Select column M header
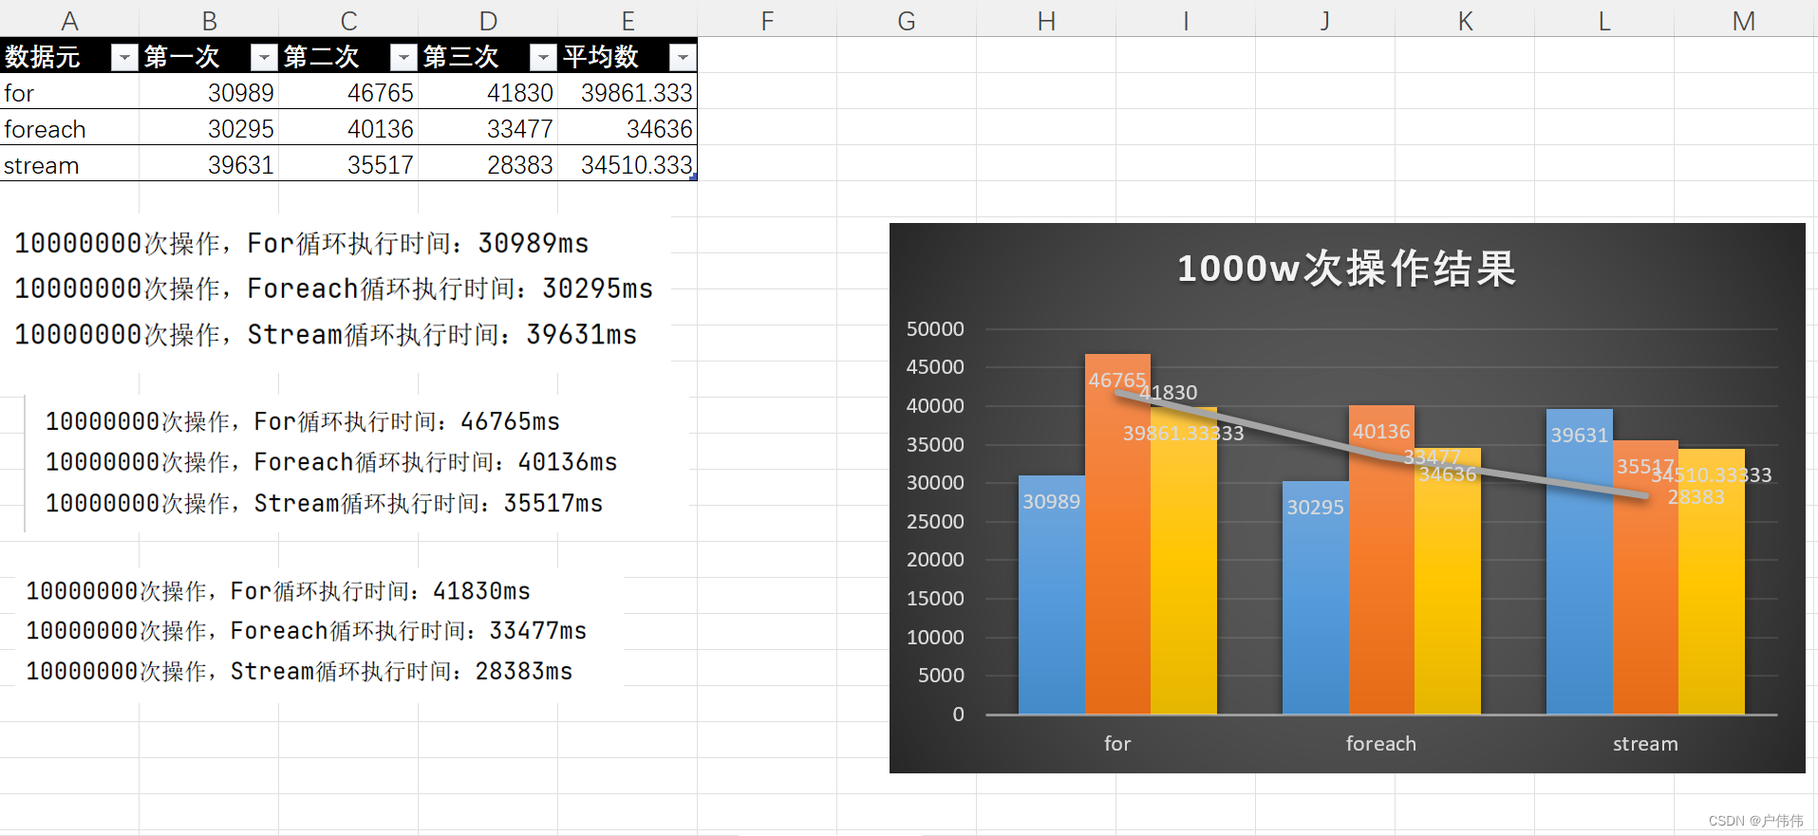 click(1744, 21)
